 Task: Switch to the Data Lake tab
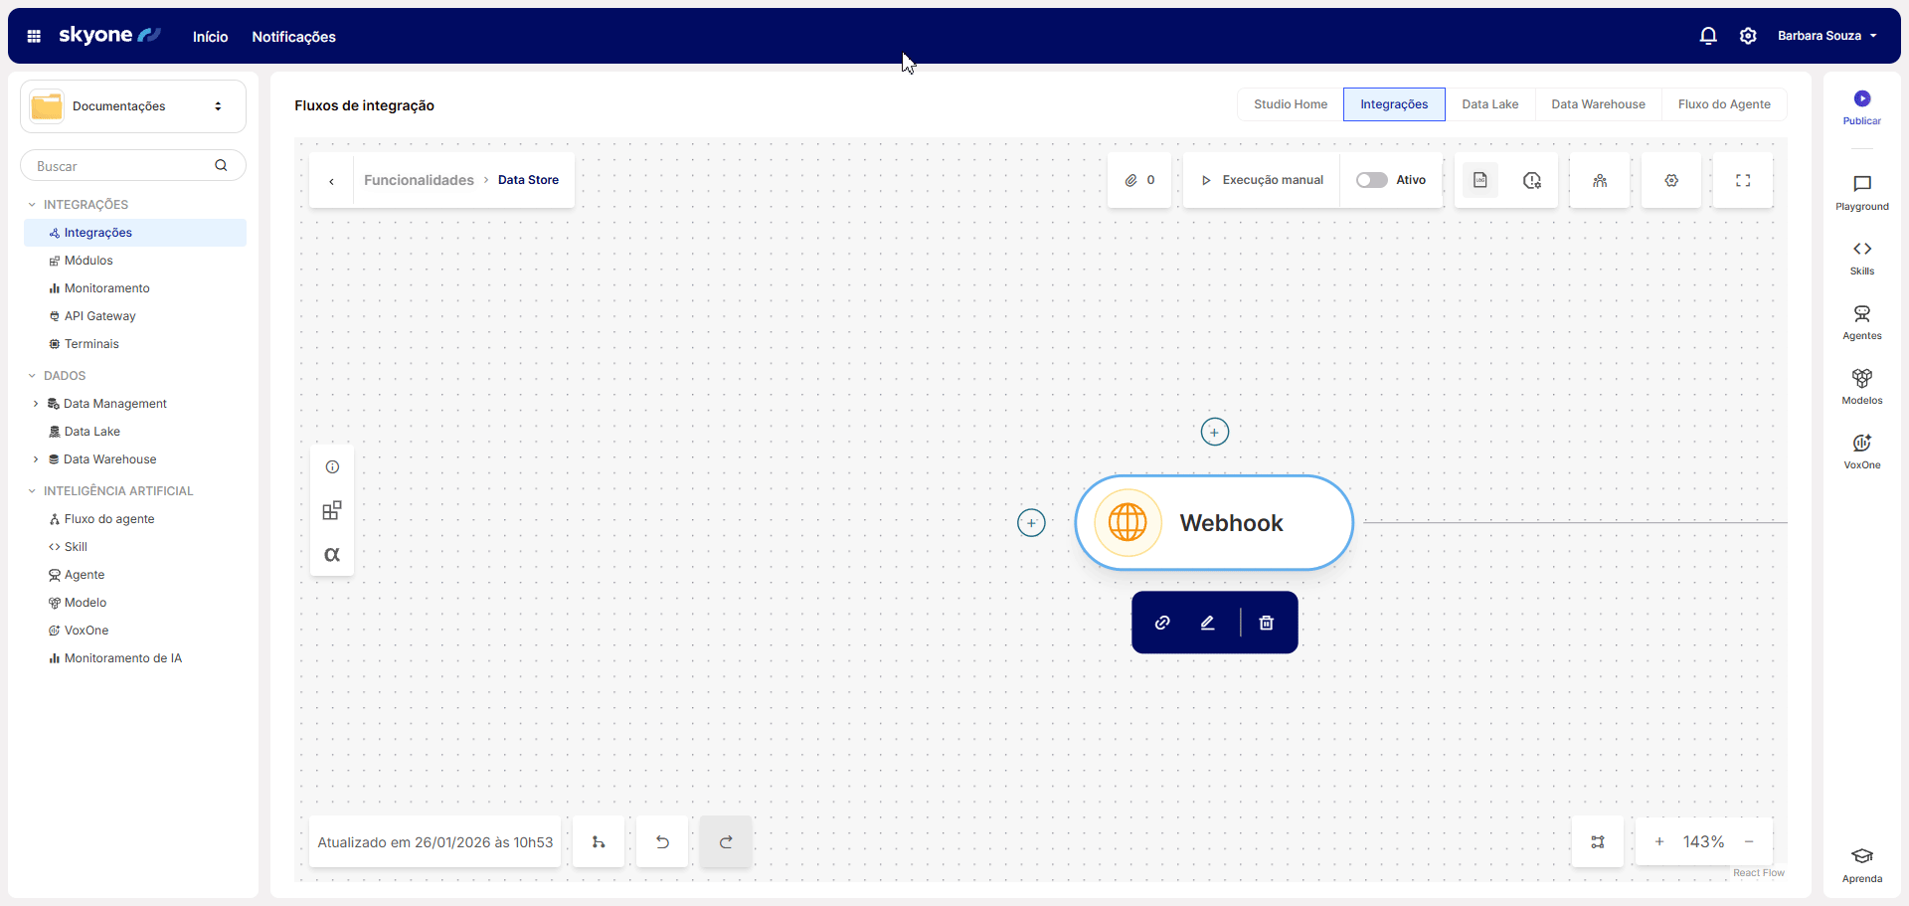tap(1489, 104)
